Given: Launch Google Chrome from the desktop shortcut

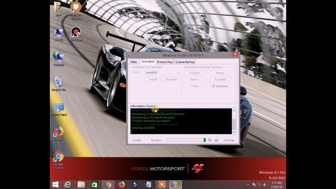Looking at the screenshot, I should [58, 160].
